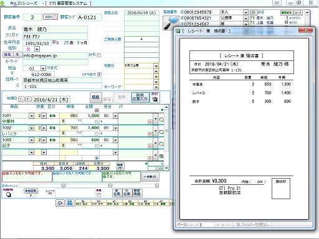Click the plus date stepper button

(x=28, y=99)
